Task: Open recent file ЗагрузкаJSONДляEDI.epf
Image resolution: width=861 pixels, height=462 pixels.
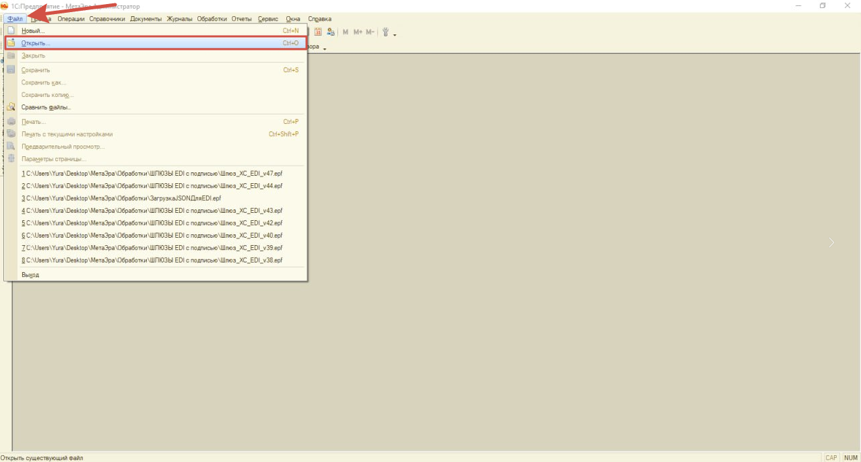Action: (x=121, y=198)
